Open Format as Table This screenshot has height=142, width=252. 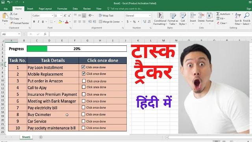click(173, 19)
